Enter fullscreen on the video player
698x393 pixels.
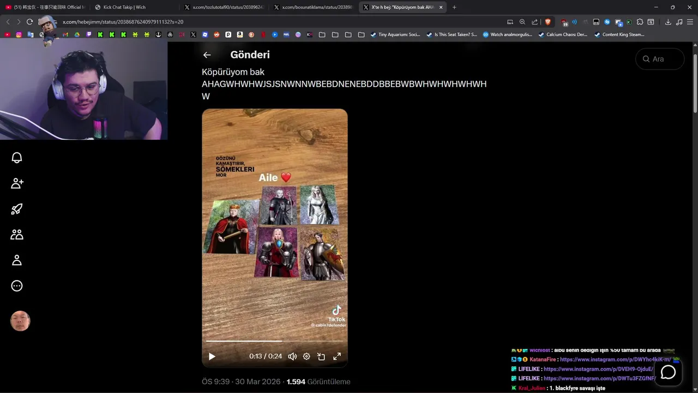coord(337,356)
